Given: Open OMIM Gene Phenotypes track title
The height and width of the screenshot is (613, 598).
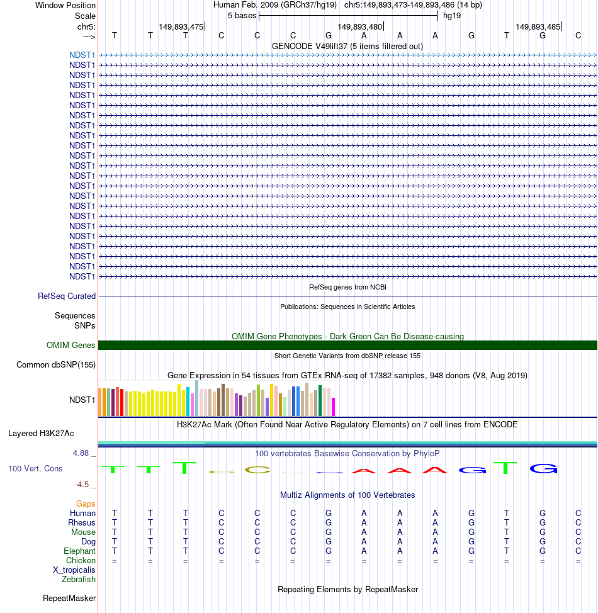Looking at the screenshot, I should pos(347,336).
